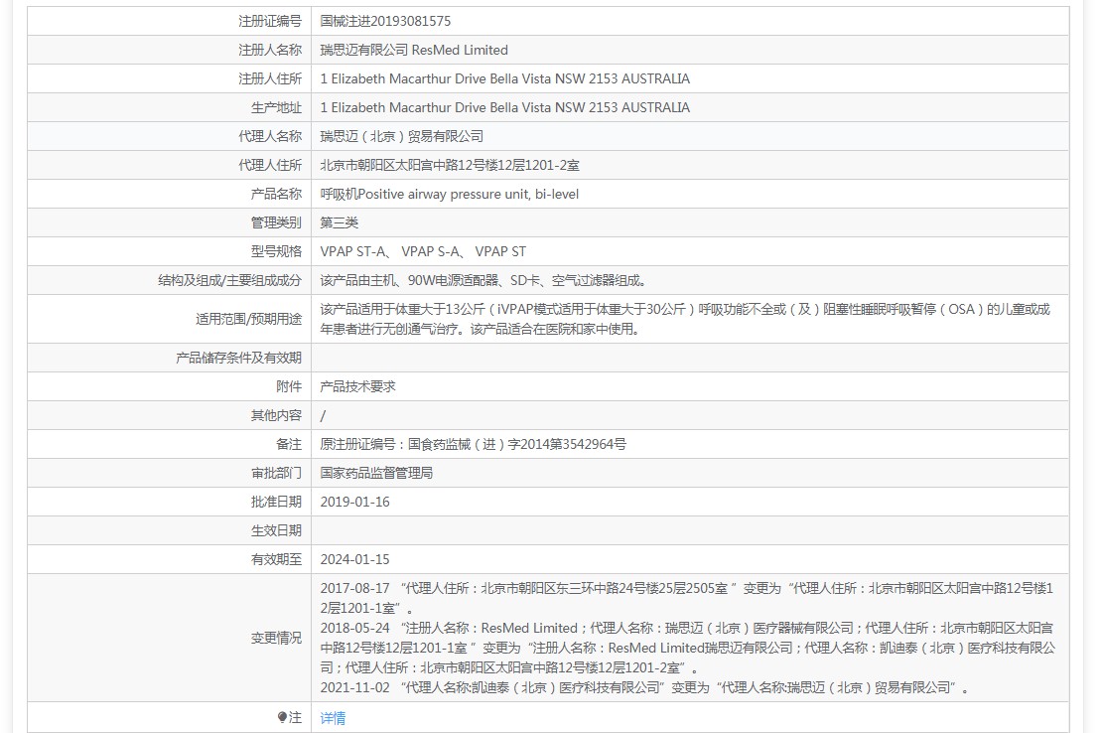Select approving department 国家药品监督管理局
Viewport: 1102px width, 733px height.
376,473
